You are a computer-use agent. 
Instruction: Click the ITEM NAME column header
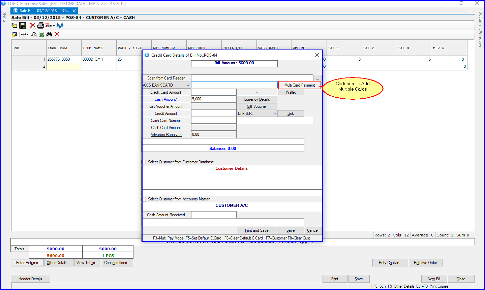click(99, 48)
